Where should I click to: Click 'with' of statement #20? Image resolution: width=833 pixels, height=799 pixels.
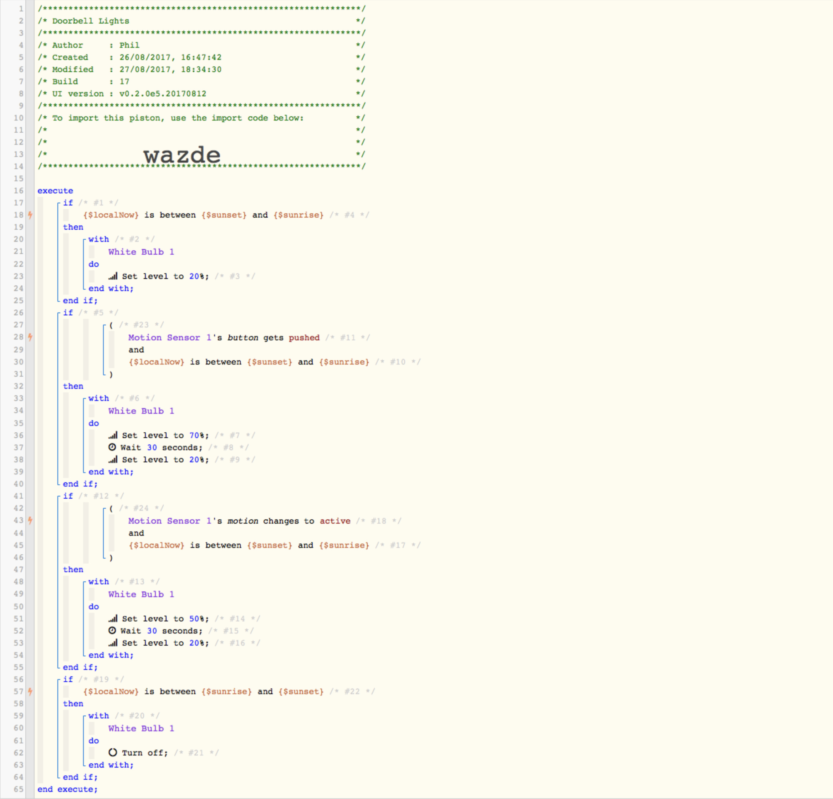pos(99,716)
